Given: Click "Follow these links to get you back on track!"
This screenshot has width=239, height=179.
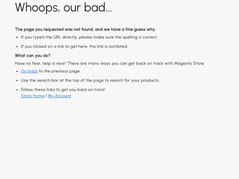Looking at the screenshot, I should 63,90.
